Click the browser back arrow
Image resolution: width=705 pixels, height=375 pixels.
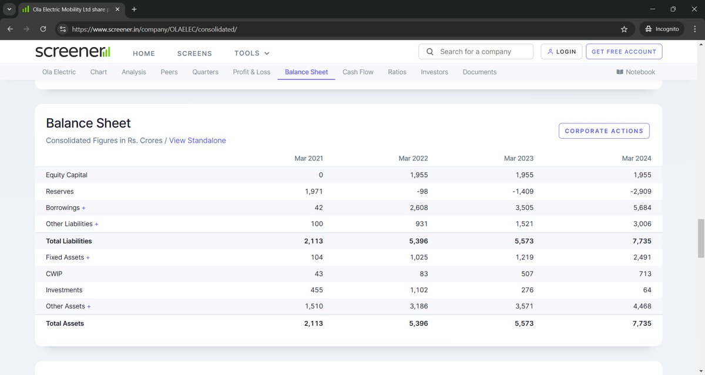point(10,29)
